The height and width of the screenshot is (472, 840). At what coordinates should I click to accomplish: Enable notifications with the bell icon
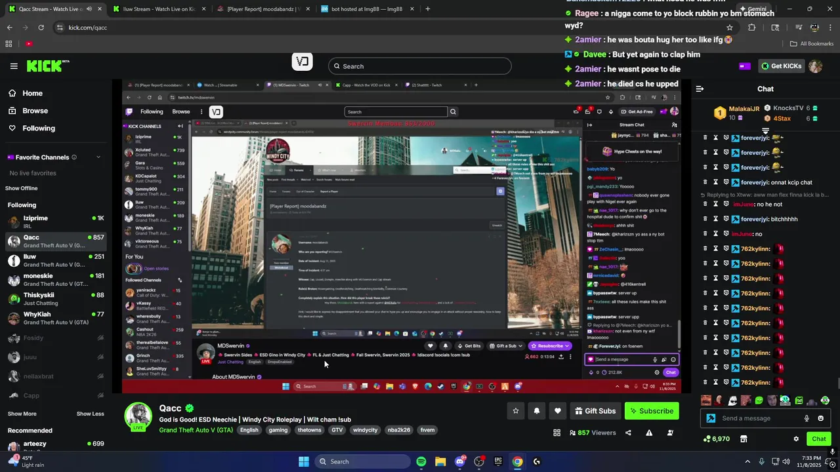537,411
